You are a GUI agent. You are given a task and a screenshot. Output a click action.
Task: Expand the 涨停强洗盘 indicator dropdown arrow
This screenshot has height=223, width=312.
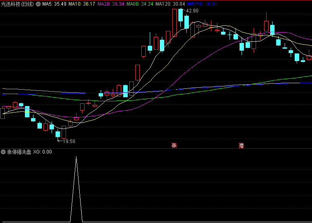3,152
